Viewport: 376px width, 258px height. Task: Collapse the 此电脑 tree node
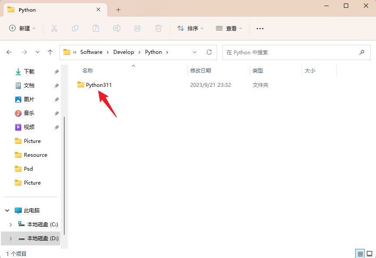(7, 210)
